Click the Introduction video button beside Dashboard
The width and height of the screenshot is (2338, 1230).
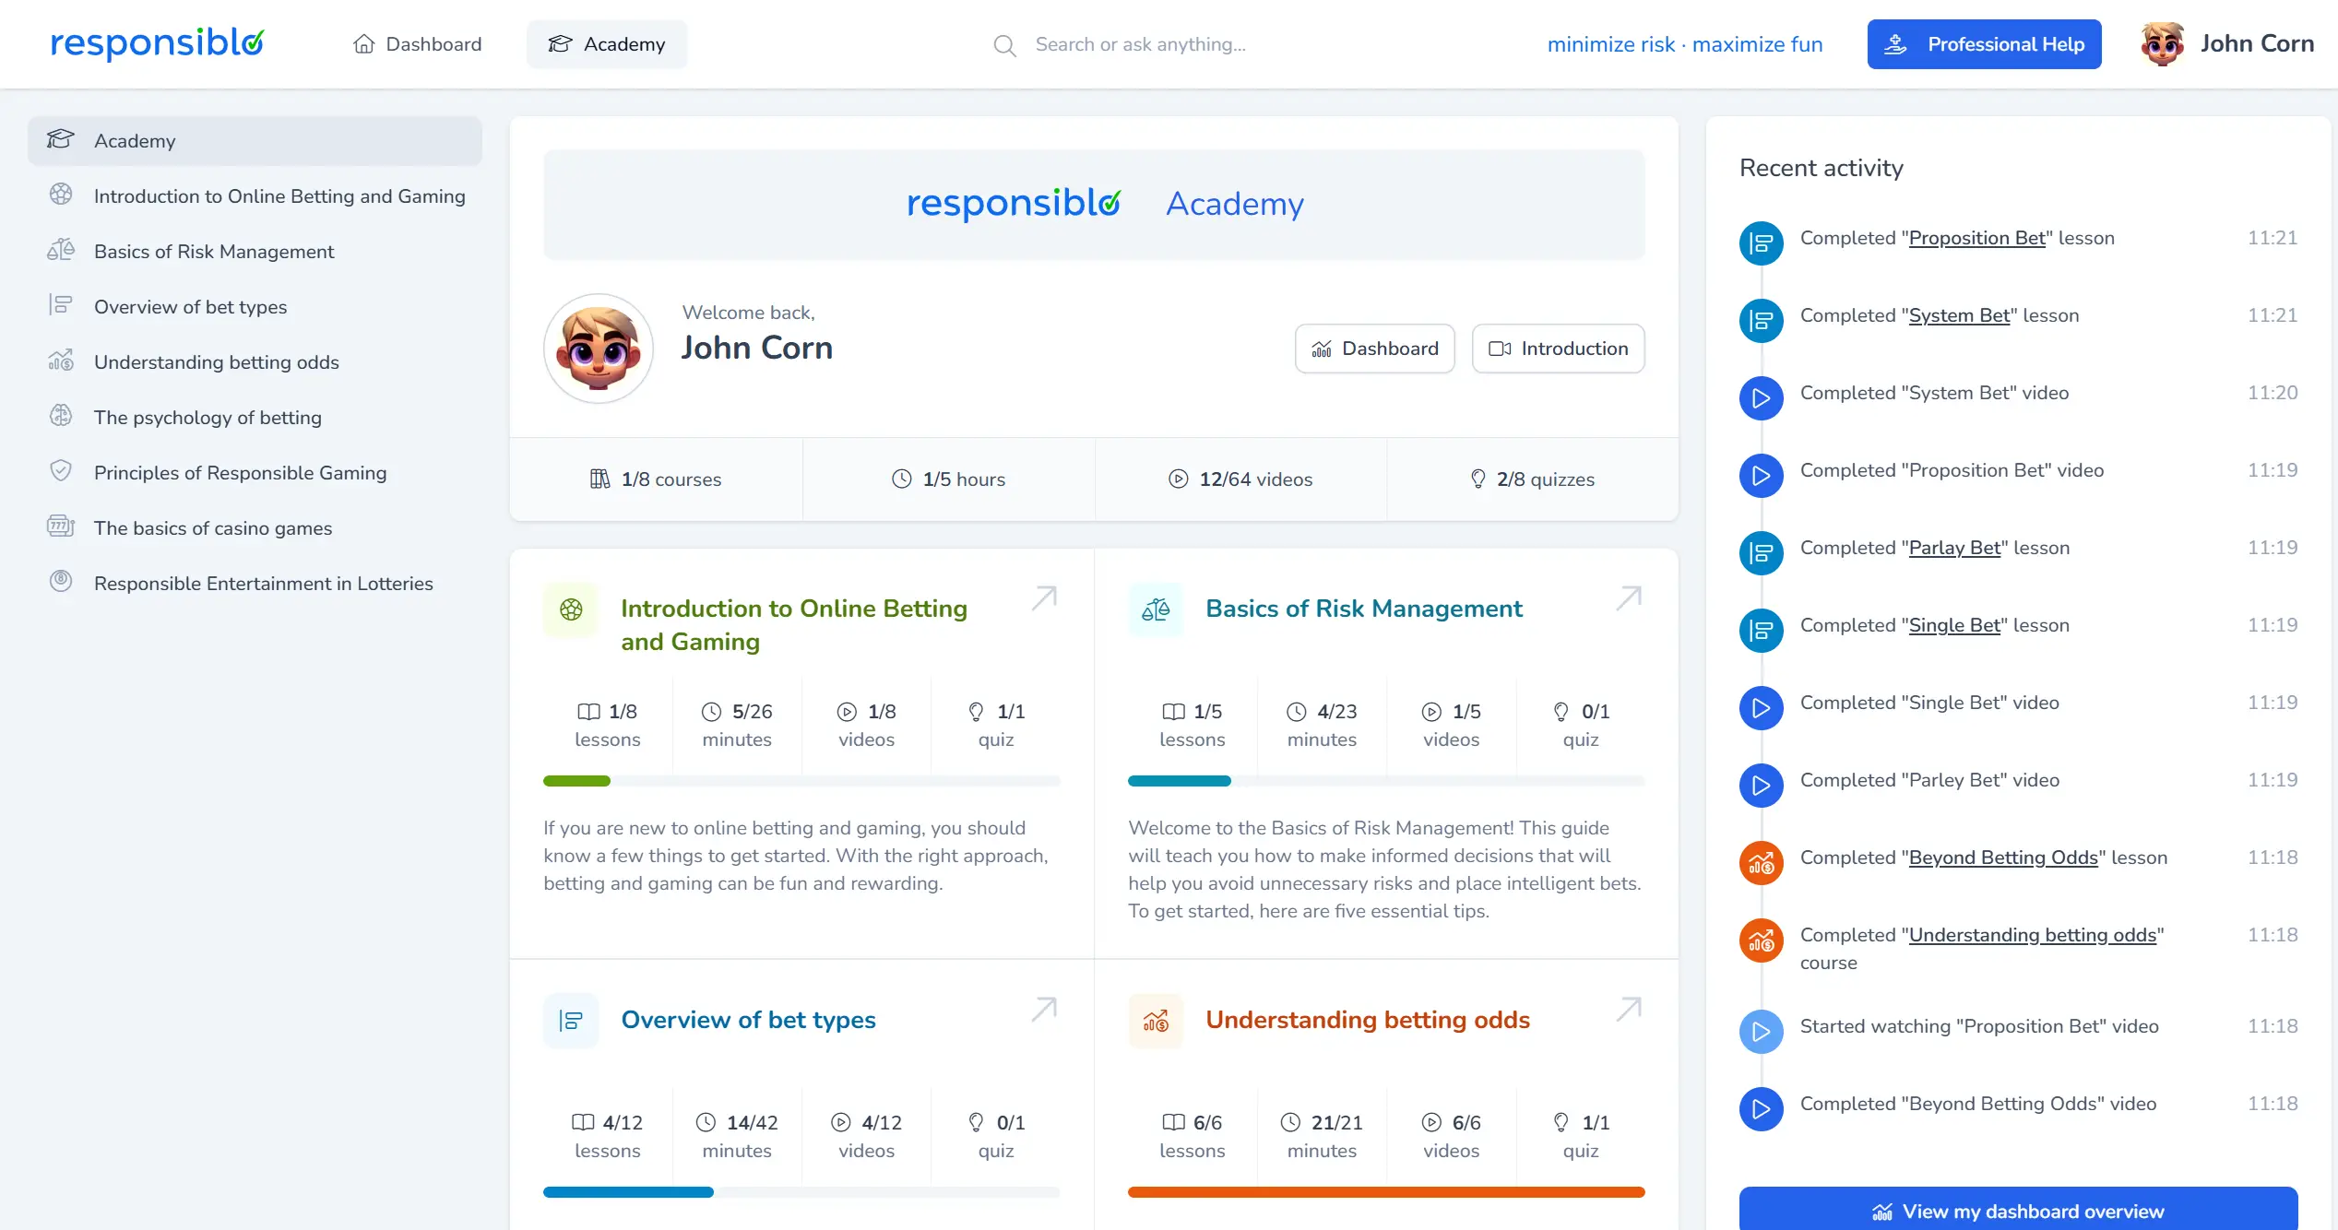click(1558, 349)
